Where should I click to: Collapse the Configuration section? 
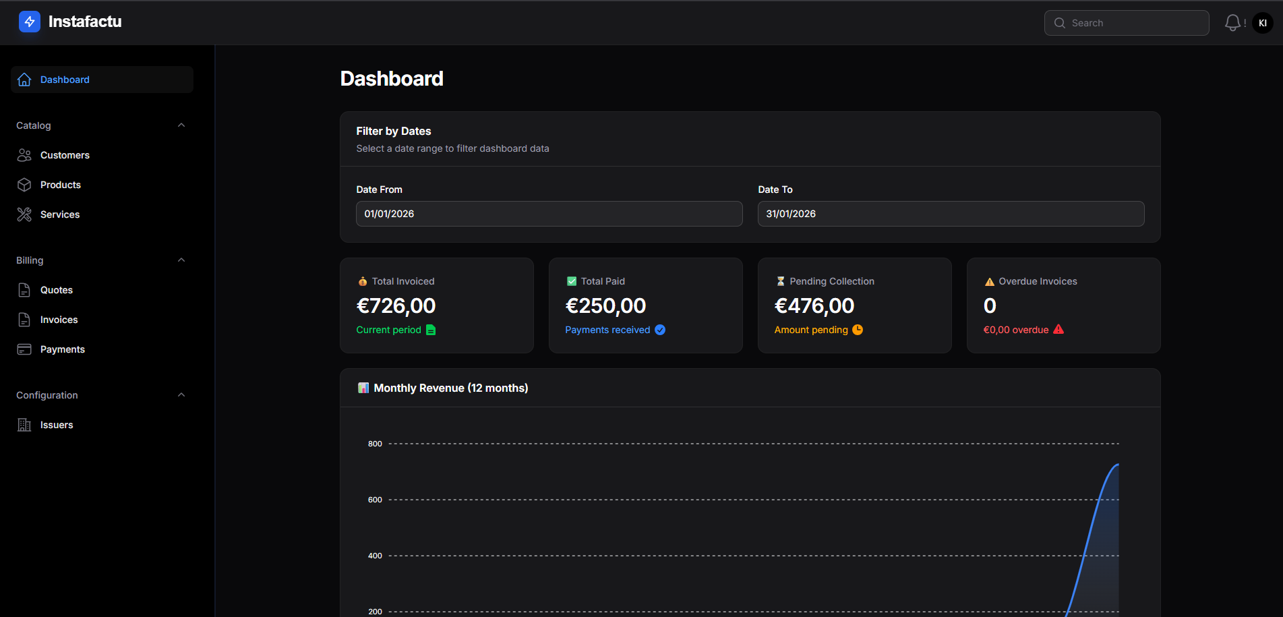[x=181, y=394]
